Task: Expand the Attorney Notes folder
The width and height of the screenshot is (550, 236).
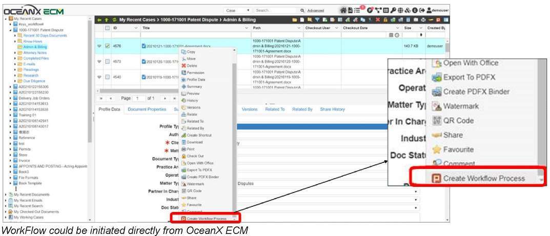Action: pyautogui.click(x=15, y=53)
